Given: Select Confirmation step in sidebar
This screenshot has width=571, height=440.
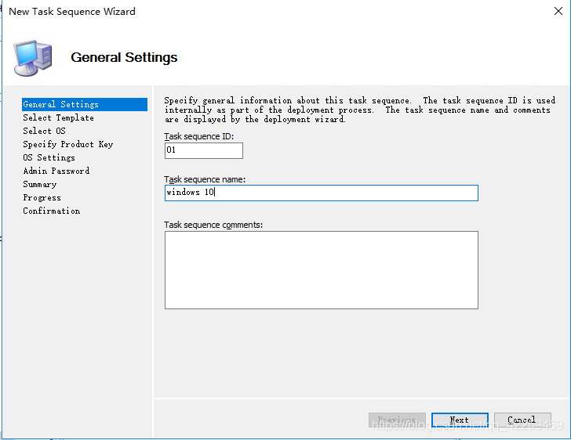Looking at the screenshot, I should (x=51, y=211).
